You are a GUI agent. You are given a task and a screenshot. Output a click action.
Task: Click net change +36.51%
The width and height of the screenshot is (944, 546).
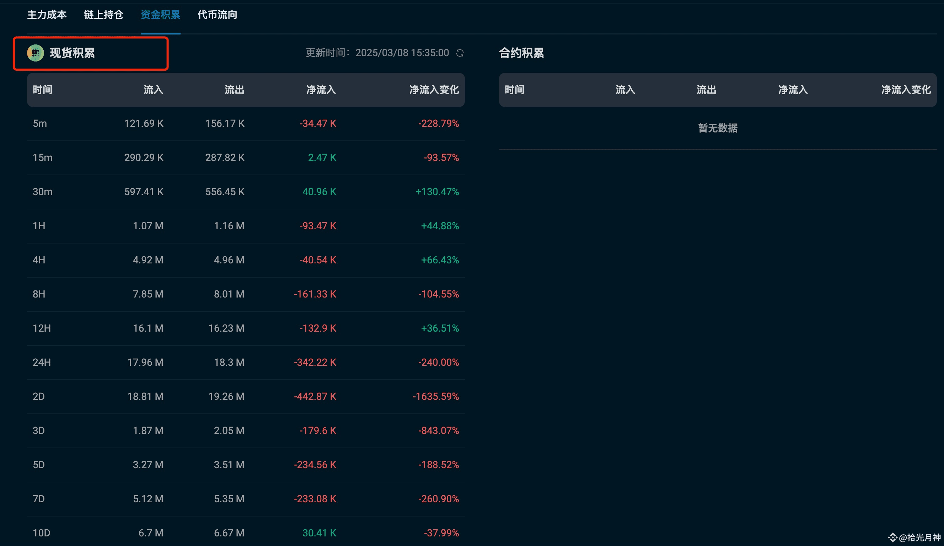(x=440, y=328)
